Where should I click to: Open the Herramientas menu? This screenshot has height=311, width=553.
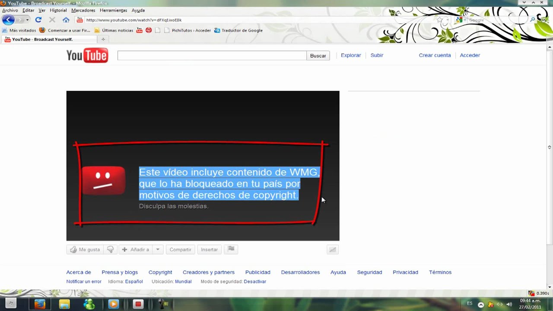[113, 10]
